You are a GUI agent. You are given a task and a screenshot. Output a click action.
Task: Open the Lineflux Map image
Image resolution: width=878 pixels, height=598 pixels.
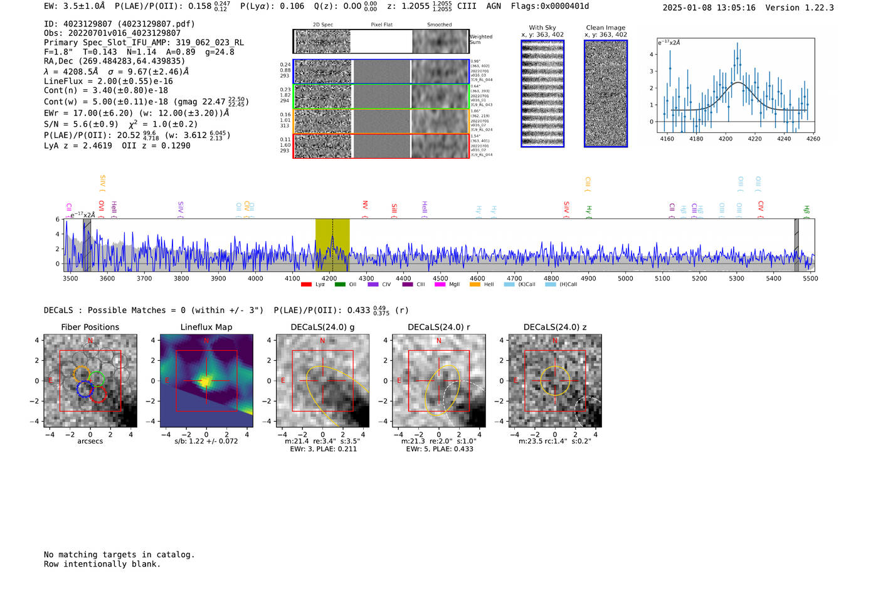pyautogui.click(x=206, y=381)
